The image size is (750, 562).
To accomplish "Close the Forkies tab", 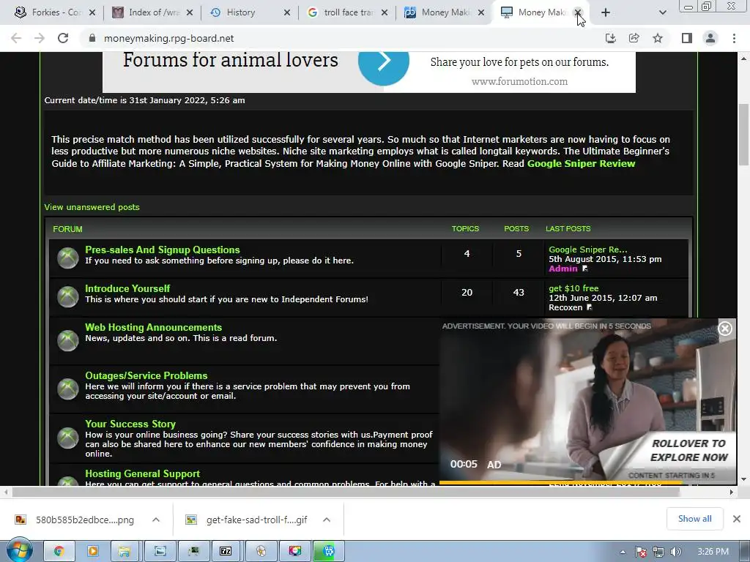I will click(x=92, y=12).
